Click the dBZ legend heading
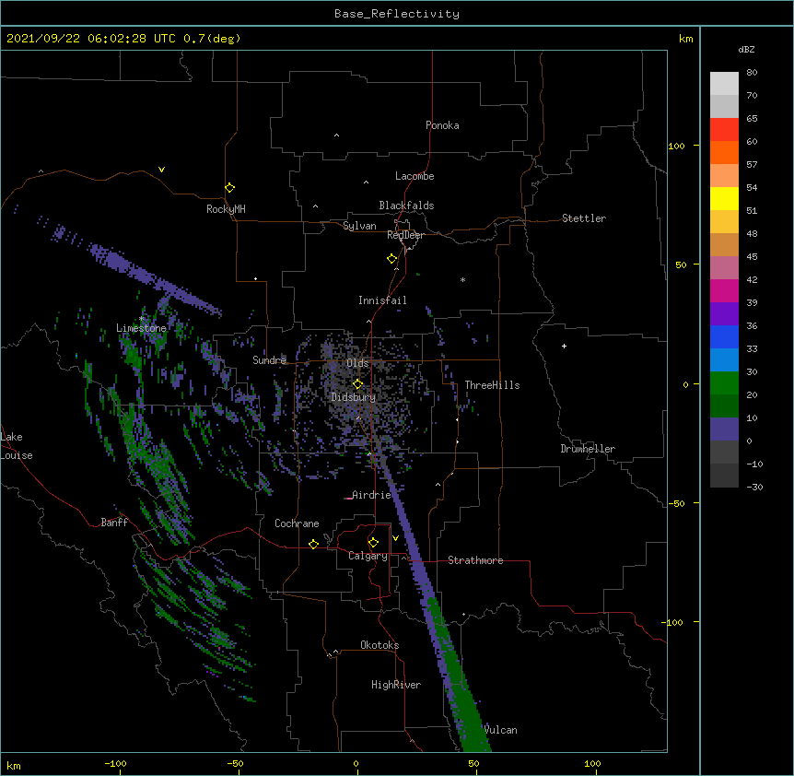This screenshot has height=776, width=794. tap(746, 50)
